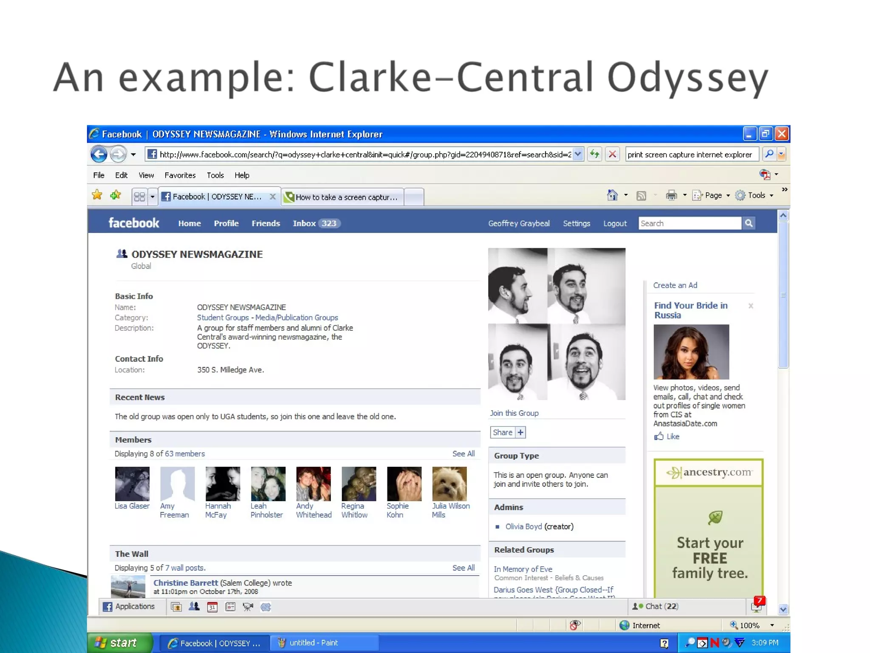Click the IE back navigation arrow
Viewport: 870px width, 653px height.
(x=99, y=154)
